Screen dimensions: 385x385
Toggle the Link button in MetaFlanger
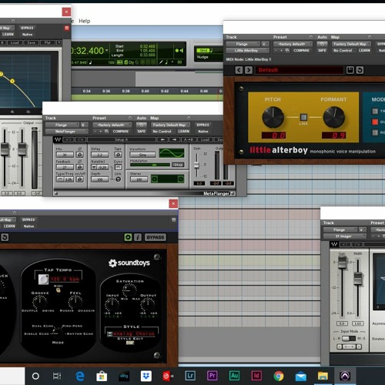[118, 179]
